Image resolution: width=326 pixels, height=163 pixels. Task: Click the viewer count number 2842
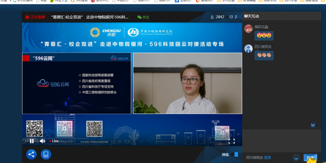[x=220, y=17]
